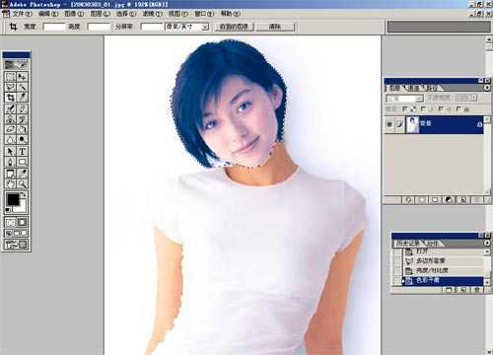Select the Path Component Selection tool
This screenshot has height=355, width=493.
pos(11,152)
